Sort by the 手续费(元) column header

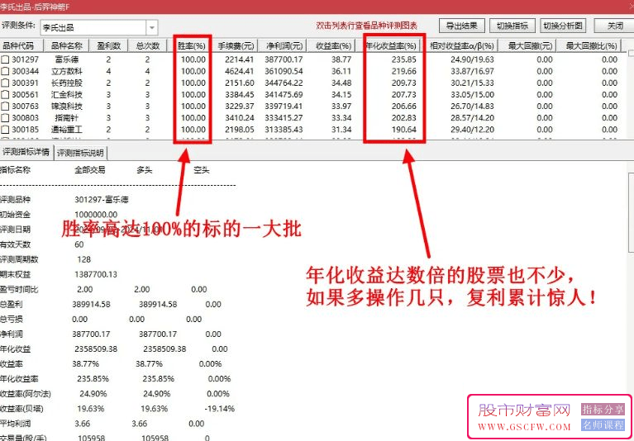(x=236, y=45)
